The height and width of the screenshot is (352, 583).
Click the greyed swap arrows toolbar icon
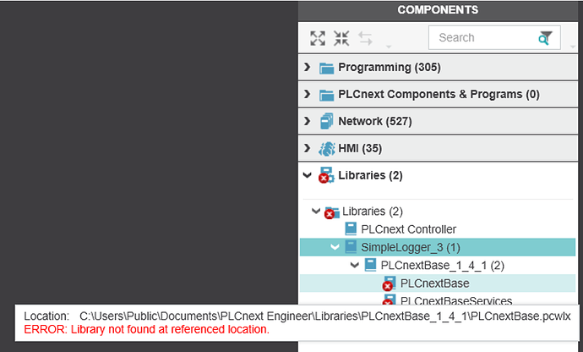[x=365, y=38]
